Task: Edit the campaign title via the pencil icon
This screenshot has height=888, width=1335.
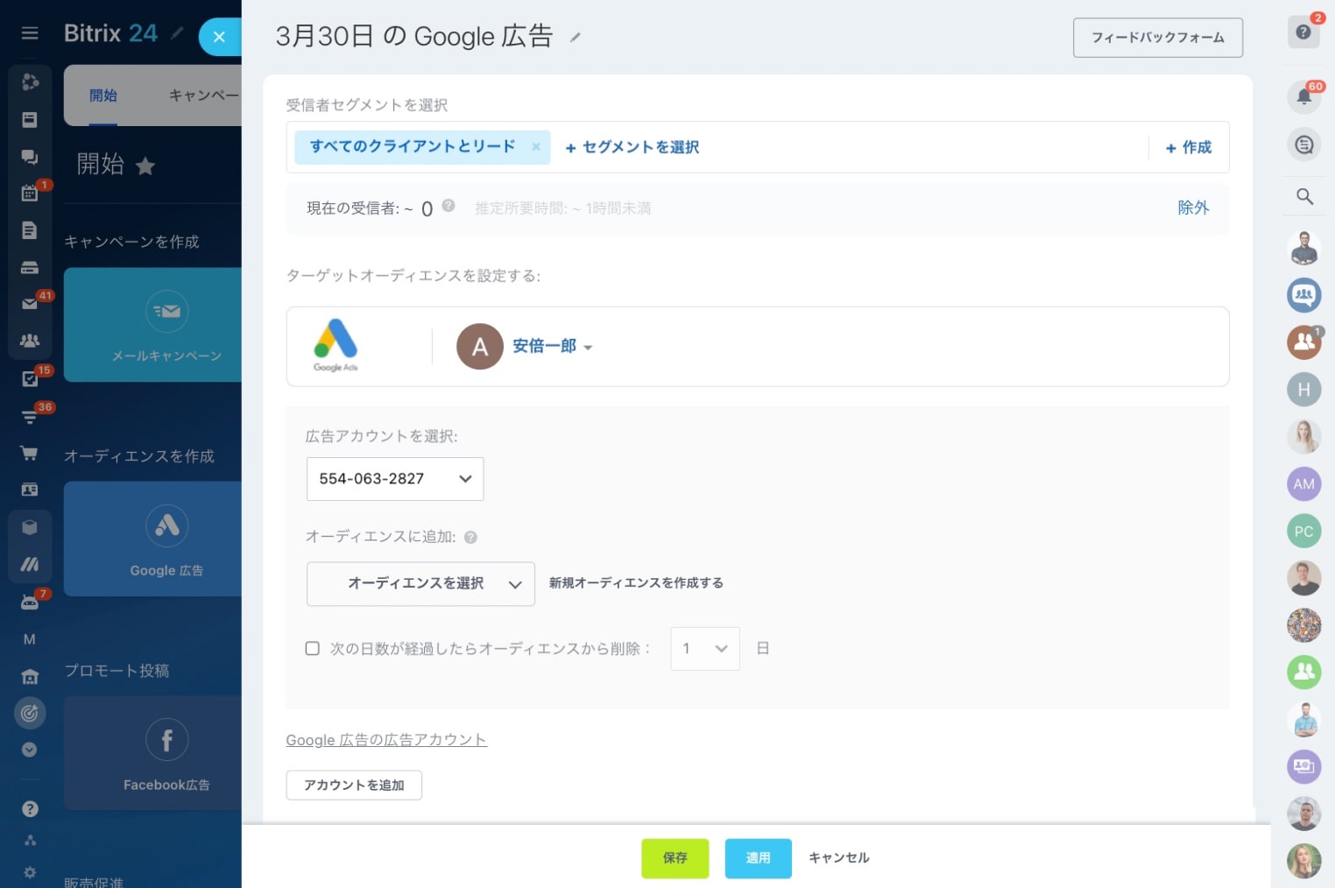Action: (x=576, y=37)
